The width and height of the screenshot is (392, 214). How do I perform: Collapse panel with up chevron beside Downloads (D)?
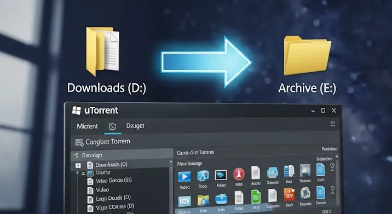pos(171,162)
